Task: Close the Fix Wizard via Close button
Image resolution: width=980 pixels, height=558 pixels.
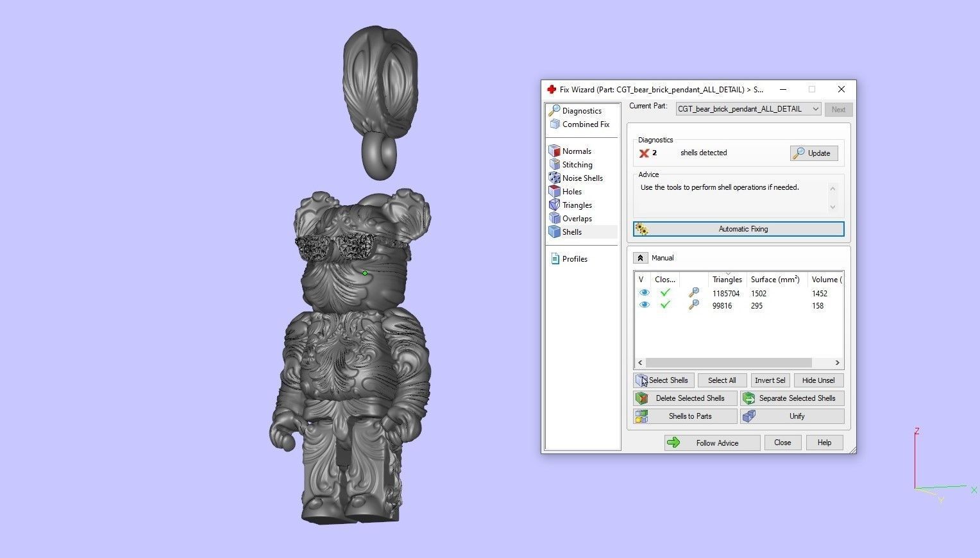Action: coord(782,443)
